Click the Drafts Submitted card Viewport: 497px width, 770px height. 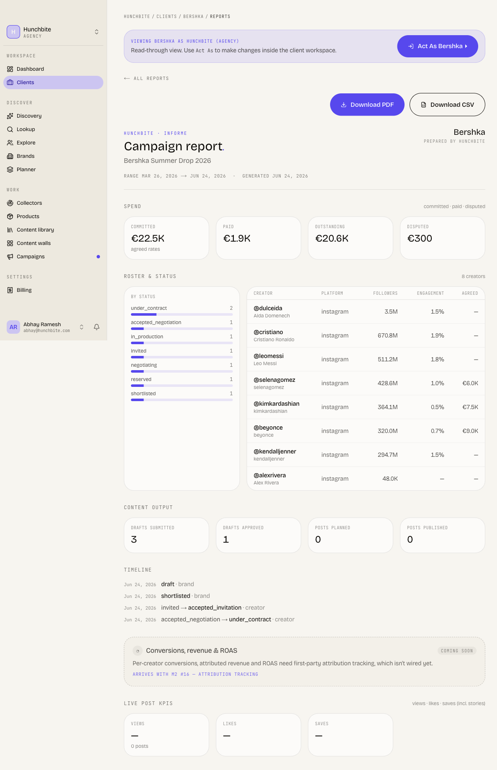pyautogui.click(x=167, y=536)
